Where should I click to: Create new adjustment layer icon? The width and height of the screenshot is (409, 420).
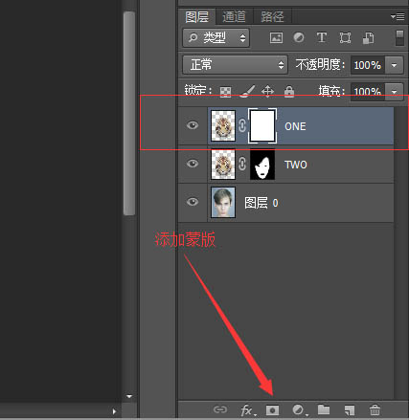point(300,409)
